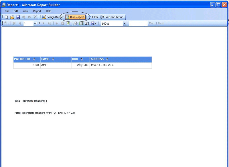Create a new report with New icon

6,17
